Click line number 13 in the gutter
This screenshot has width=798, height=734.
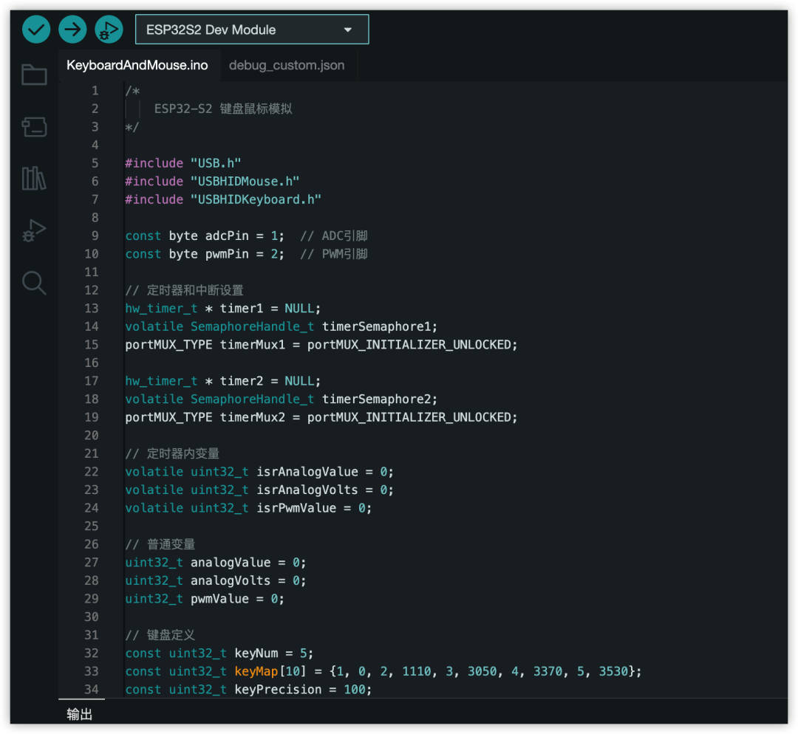pyautogui.click(x=92, y=308)
